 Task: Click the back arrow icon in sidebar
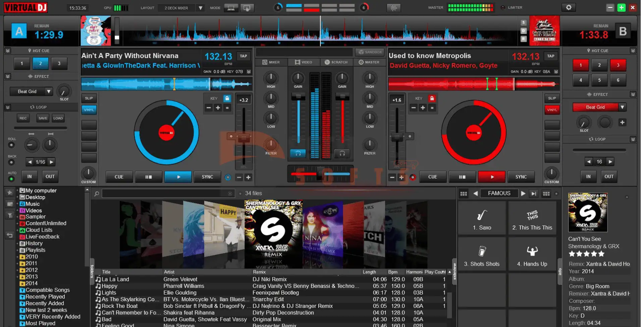tap(10, 236)
